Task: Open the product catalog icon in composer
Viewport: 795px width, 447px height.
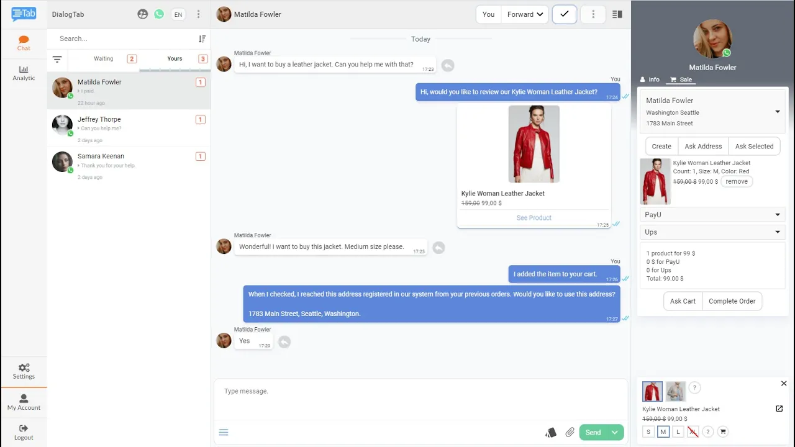Action: click(551, 433)
